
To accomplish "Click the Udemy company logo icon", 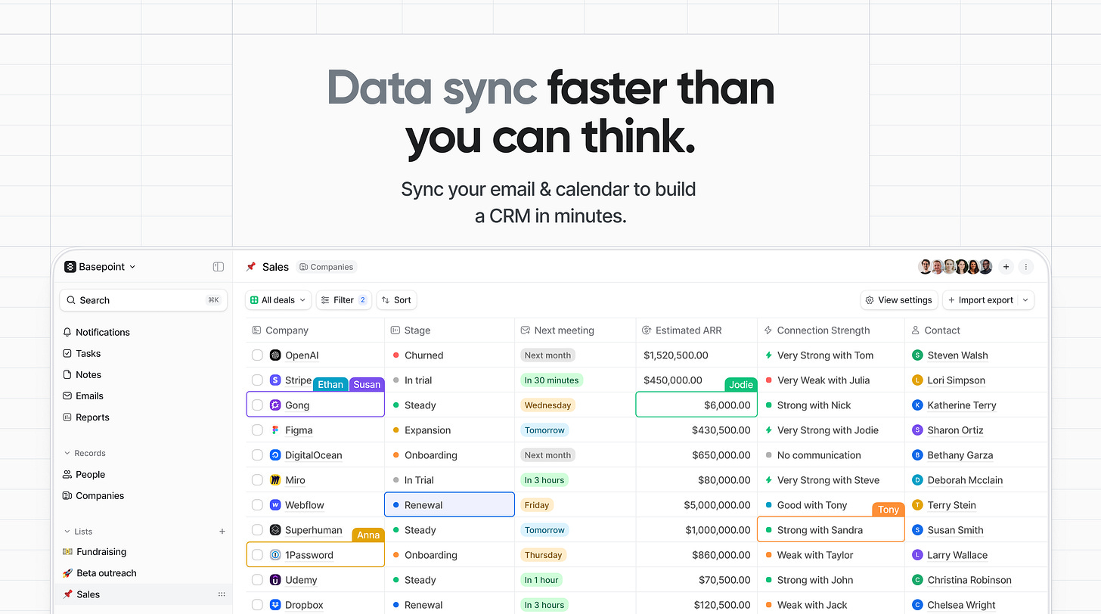I will (275, 580).
